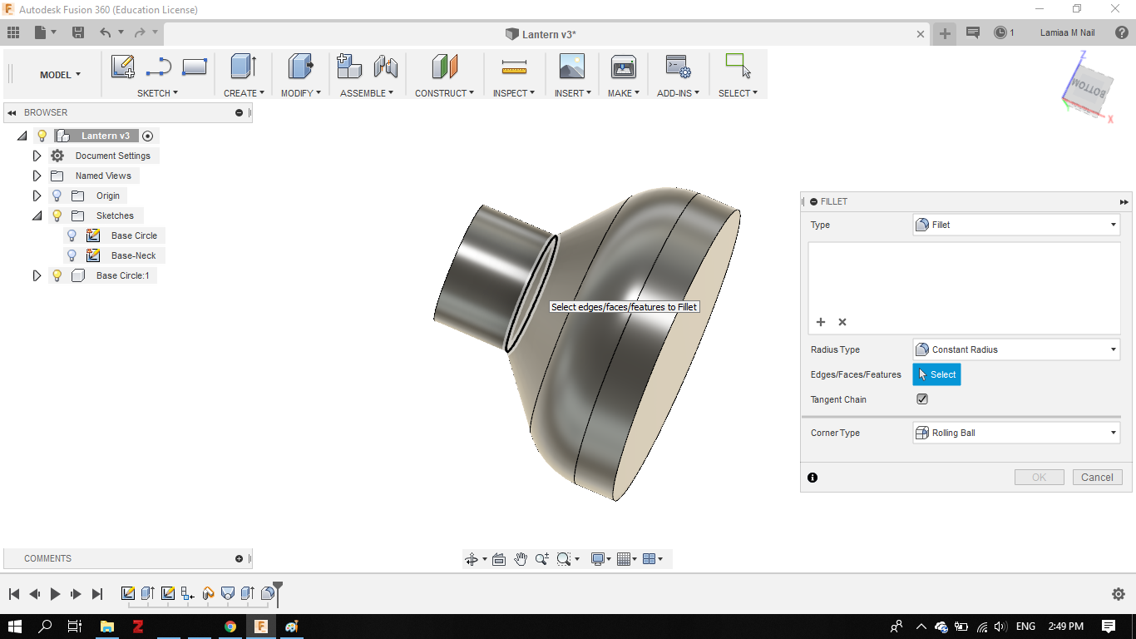
Task: Open the Lamiaa M Nail account menu
Action: tap(1067, 33)
